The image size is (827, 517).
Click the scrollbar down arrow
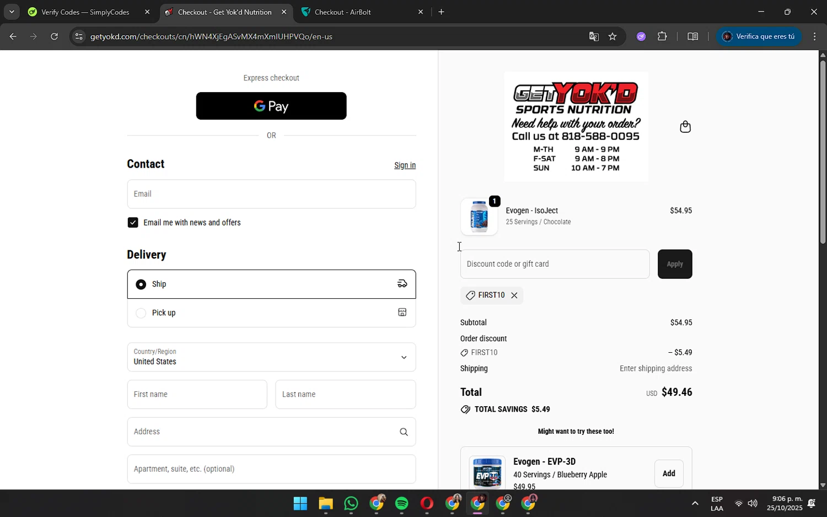(823, 486)
